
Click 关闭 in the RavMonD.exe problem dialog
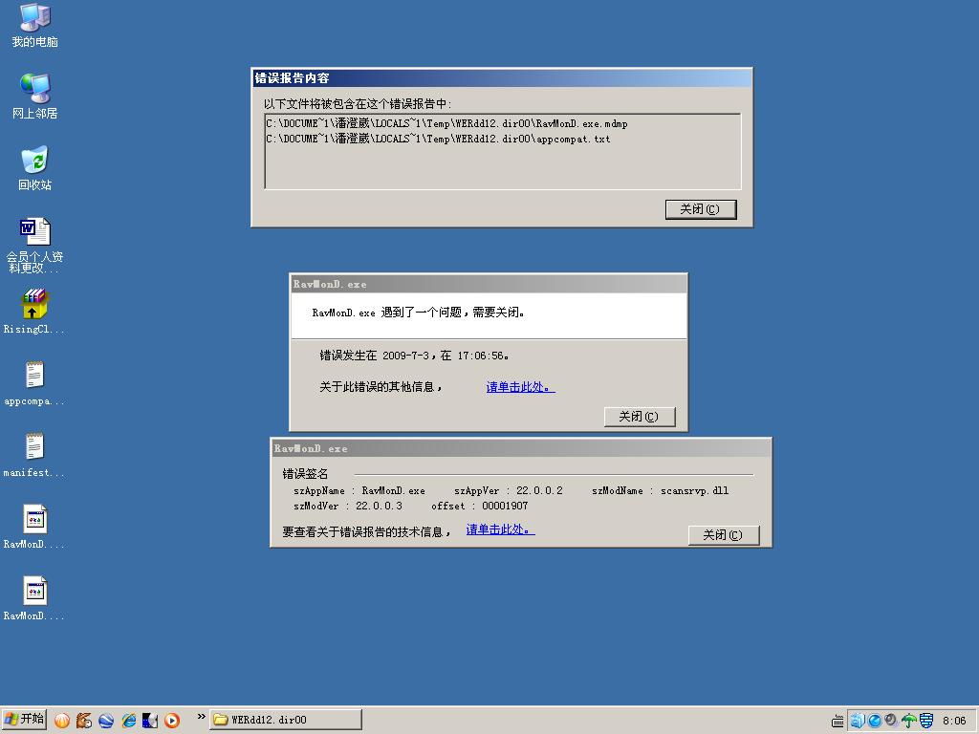[640, 417]
